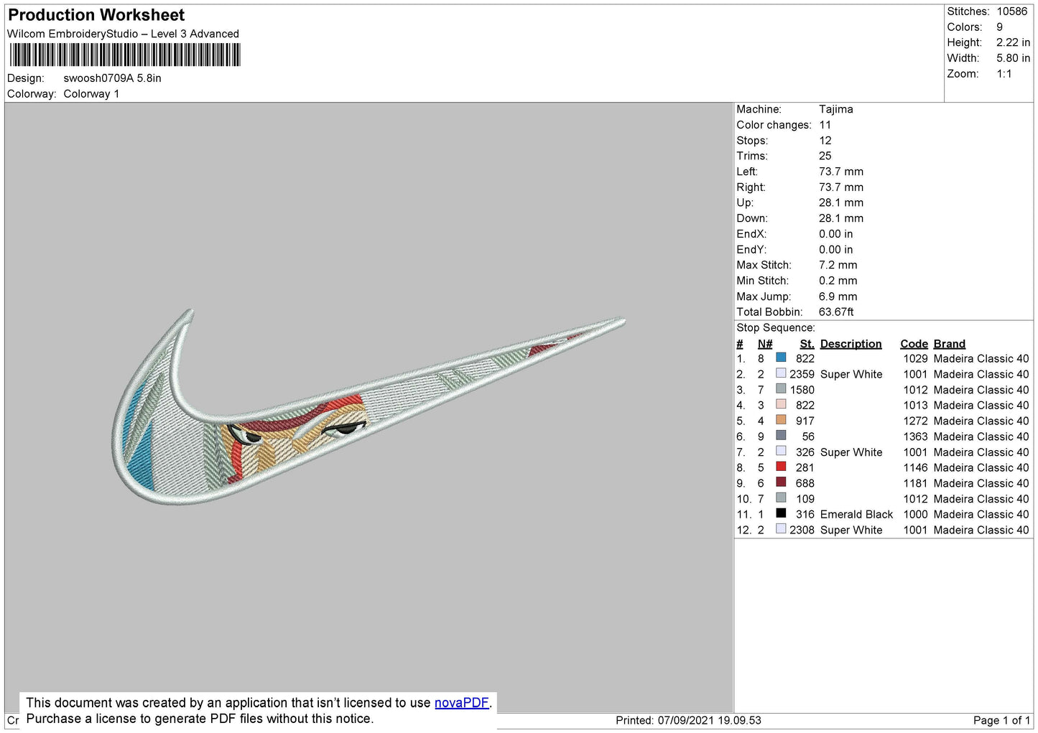Click the barcode under the title
The width and height of the screenshot is (1038, 733).
pos(125,55)
